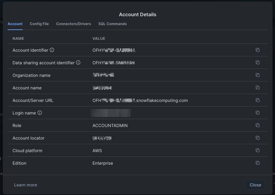
Task: Click the Data sharing account identifier label
Action: tap(44, 63)
